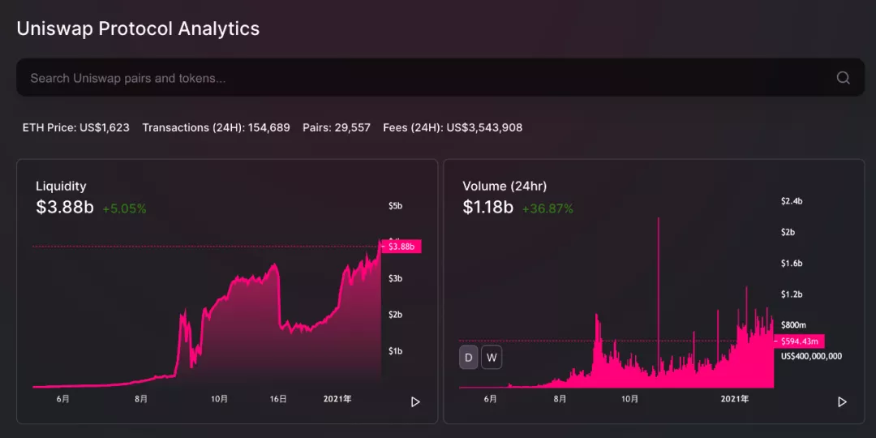Select the ETH Price: US$1,623 text
This screenshot has width=876, height=438.
coord(76,128)
